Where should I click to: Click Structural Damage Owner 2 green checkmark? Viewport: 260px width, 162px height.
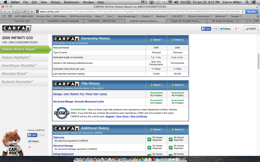[171, 148]
